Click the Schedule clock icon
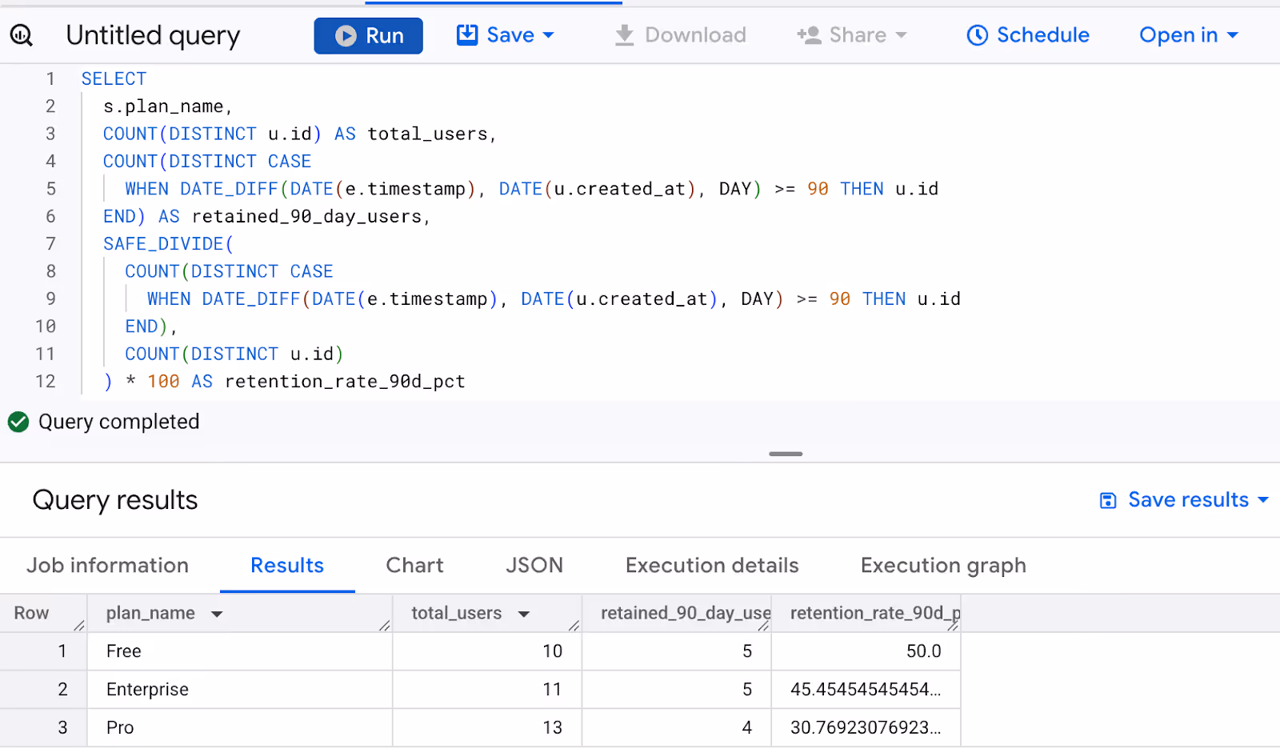This screenshot has width=1280, height=749. pos(978,35)
